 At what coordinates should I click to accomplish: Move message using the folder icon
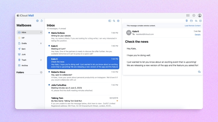tap(191, 21)
